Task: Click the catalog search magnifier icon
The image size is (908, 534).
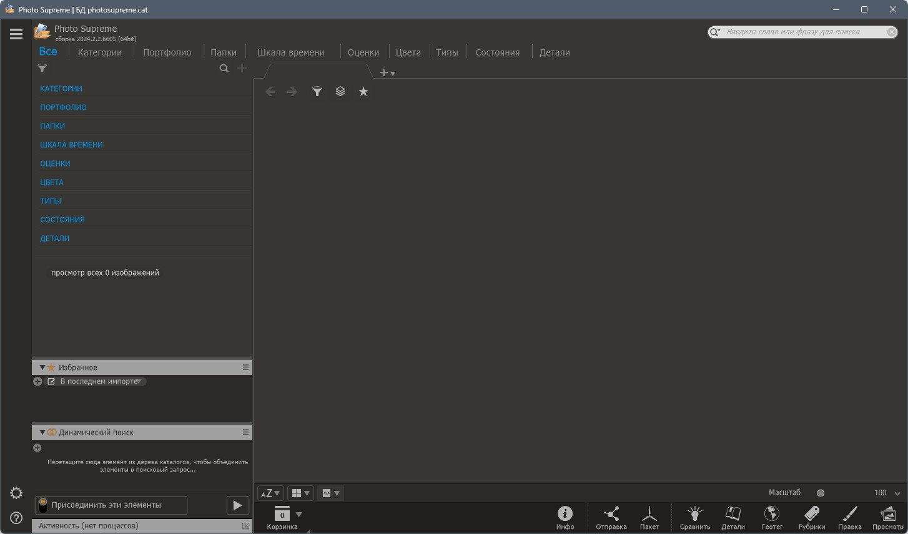Action: coord(224,69)
